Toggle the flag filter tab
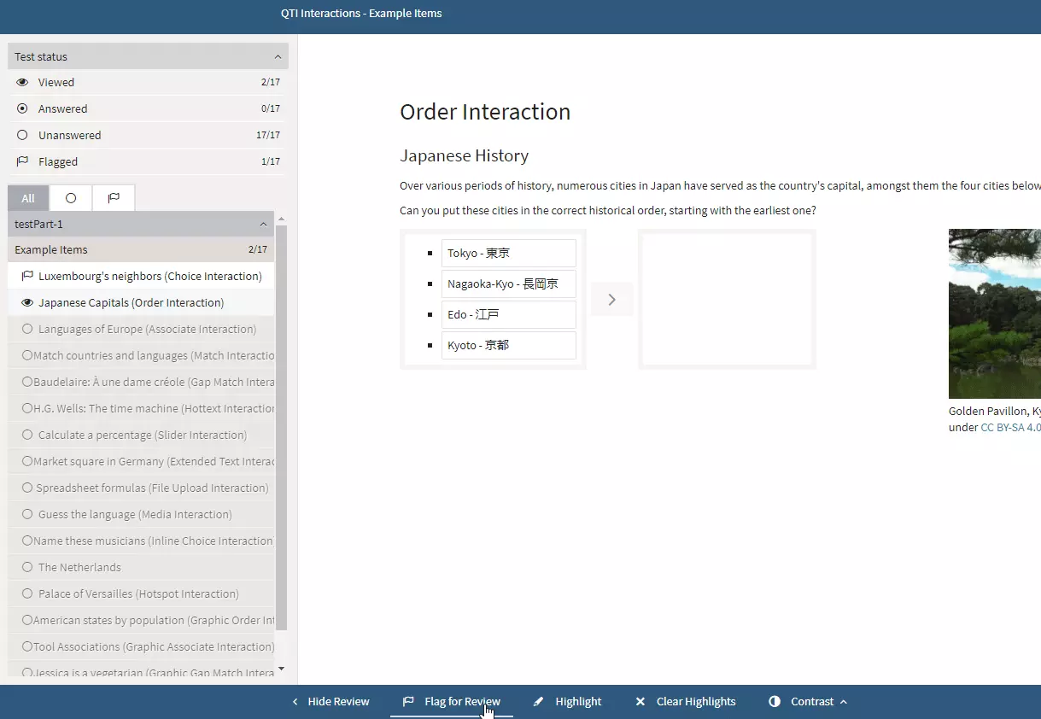Viewport: 1041px width, 719px height. click(x=113, y=197)
